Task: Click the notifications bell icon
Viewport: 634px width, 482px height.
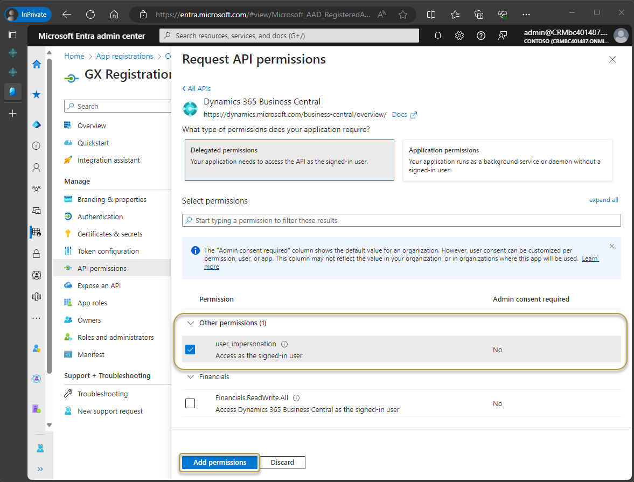Action: [438, 36]
